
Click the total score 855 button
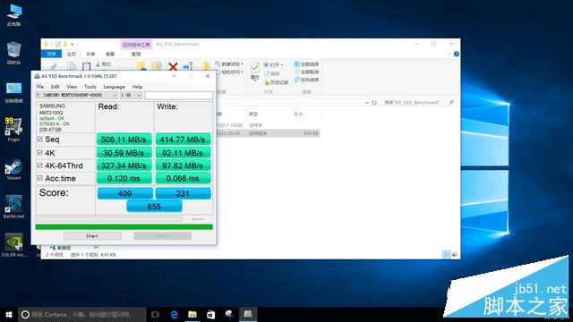pyautogui.click(x=154, y=207)
